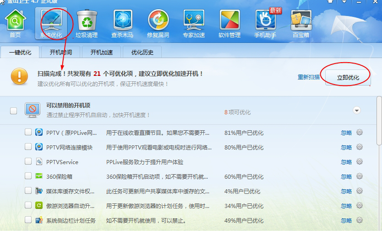Click the settings gear for 360保险箱

pos(360,176)
